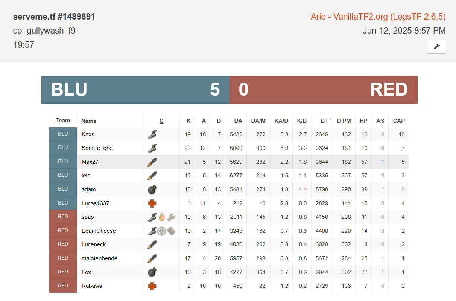This screenshot has height=301, width=456.
Task: Open the Arie - VanillaTF2.org uploader link
Action: (x=378, y=17)
